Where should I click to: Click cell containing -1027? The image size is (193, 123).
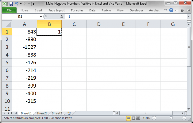[25, 47]
